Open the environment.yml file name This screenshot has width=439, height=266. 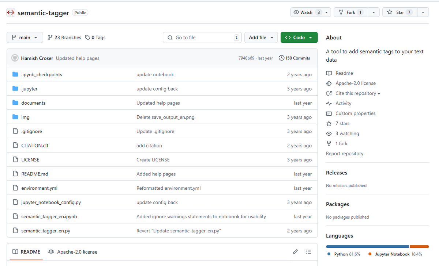click(39, 188)
